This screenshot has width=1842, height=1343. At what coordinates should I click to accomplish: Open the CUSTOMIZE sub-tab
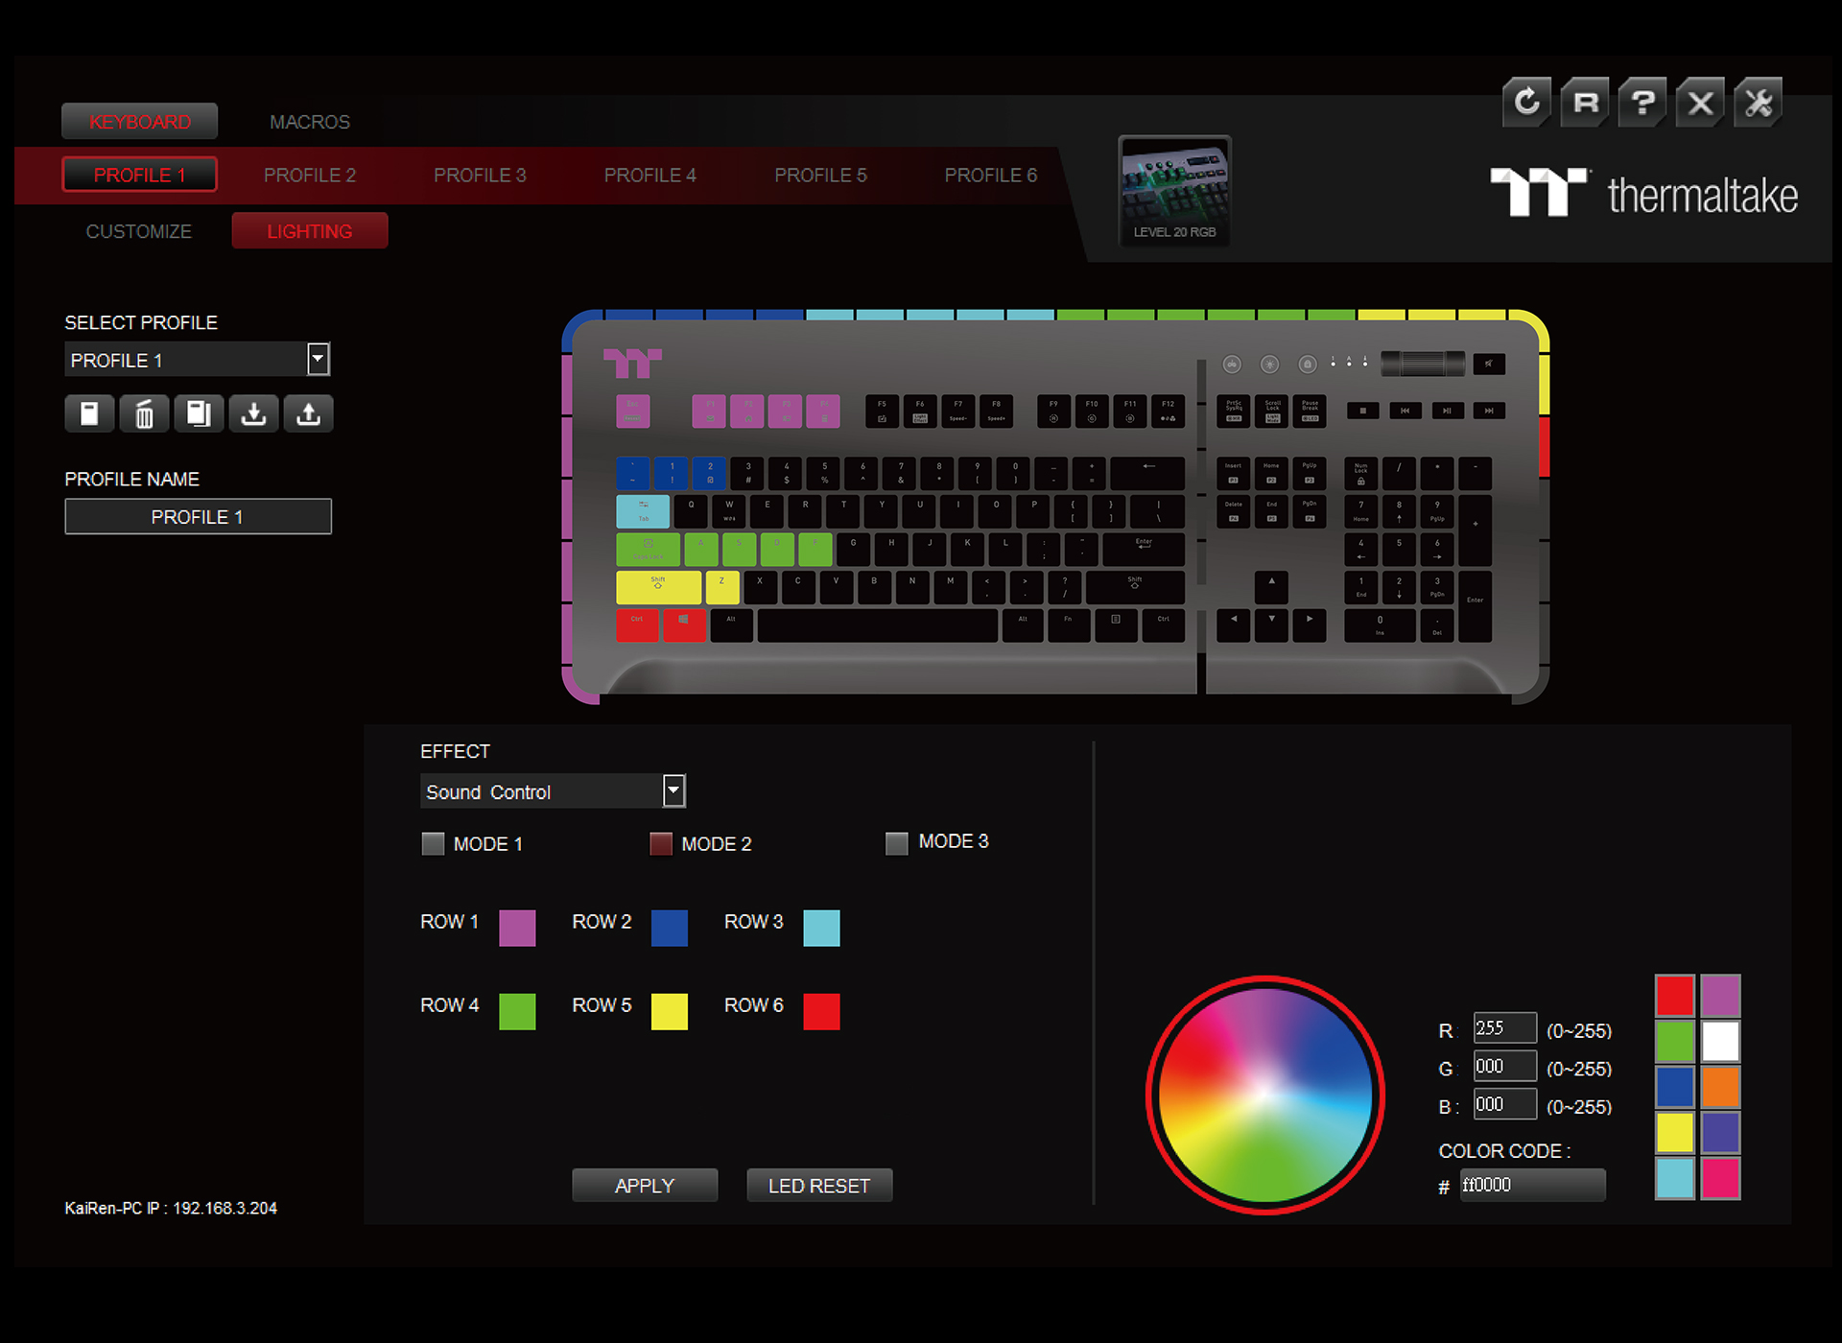click(139, 231)
